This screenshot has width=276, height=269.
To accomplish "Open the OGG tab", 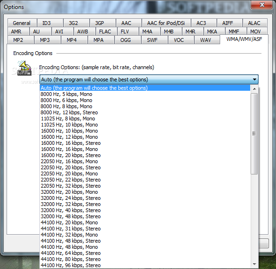I will 128,40.
